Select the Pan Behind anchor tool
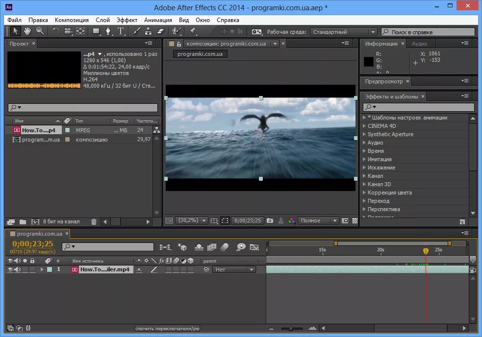This screenshot has width=482, height=337. pyautogui.click(x=80, y=31)
